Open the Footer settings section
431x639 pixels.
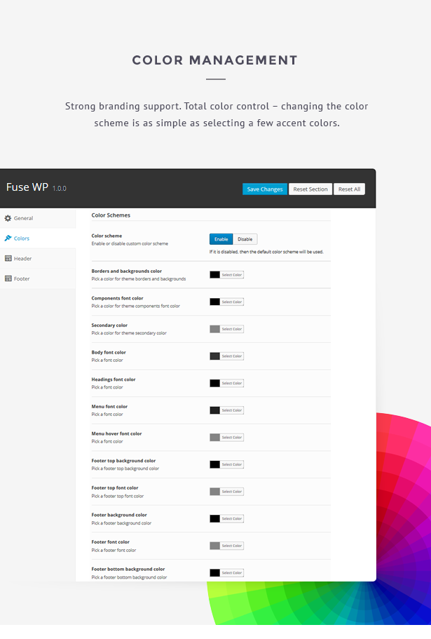(x=23, y=278)
